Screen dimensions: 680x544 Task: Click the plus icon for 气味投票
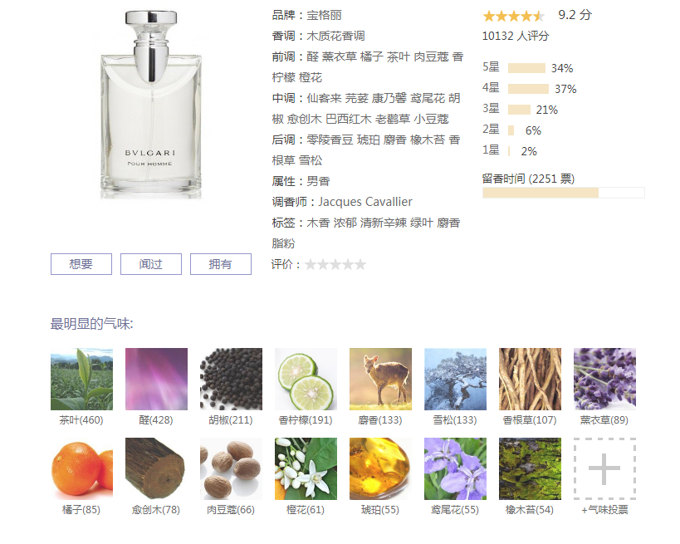click(604, 468)
